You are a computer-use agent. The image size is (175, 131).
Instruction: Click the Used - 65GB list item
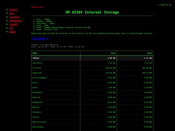(42, 26)
